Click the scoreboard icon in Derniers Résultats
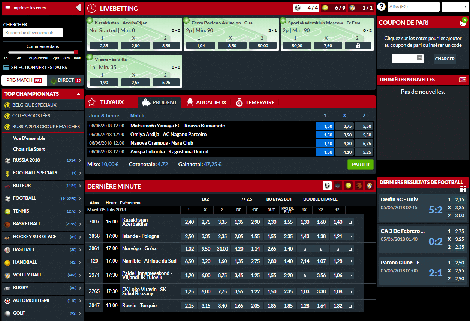This screenshot has width=470, height=321. (x=463, y=190)
